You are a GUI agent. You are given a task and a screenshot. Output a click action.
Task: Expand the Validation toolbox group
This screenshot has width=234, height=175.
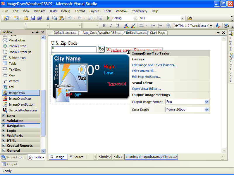[x=4, y=120]
